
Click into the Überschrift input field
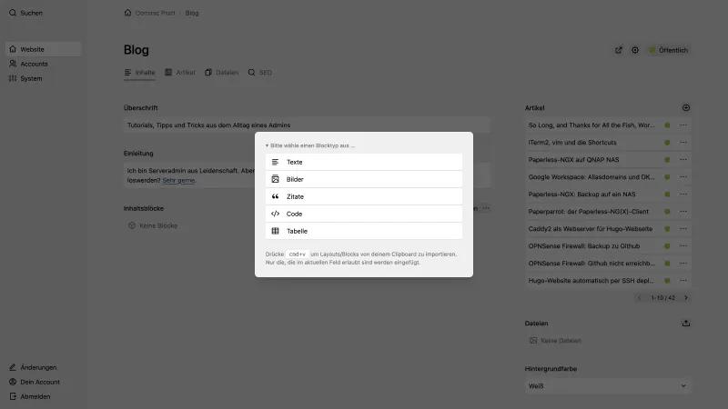308,125
